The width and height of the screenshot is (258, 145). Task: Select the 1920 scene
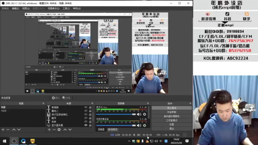click(x=23, y=111)
